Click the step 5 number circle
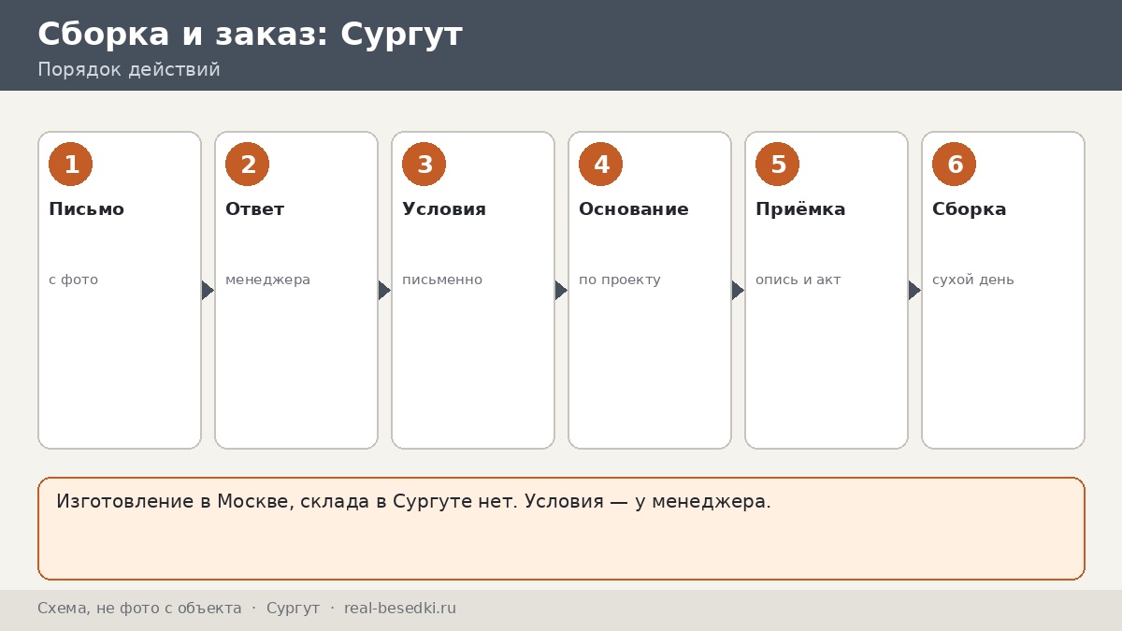1122x631 pixels. pos(777,165)
